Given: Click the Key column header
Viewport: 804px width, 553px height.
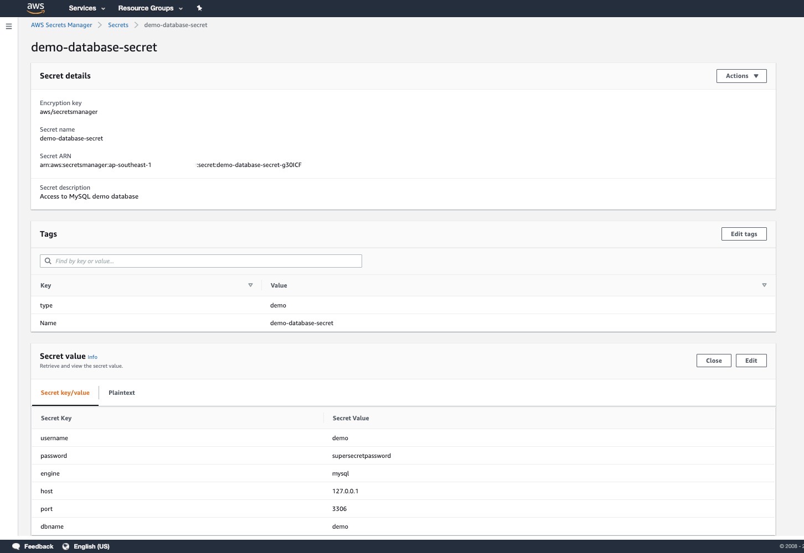Looking at the screenshot, I should coord(46,285).
